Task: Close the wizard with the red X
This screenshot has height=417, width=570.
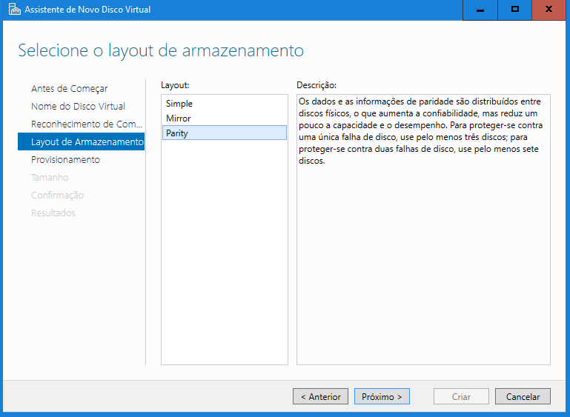Action: point(549,10)
